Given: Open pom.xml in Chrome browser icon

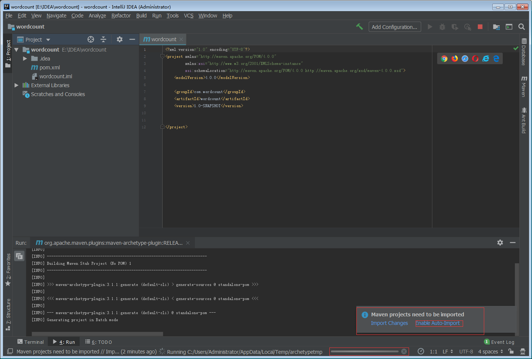Looking at the screenshot, I should [x=444, y=59].
